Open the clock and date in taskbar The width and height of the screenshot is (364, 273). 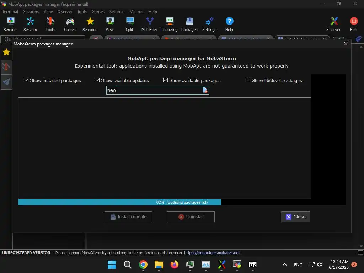pos(339,264)
